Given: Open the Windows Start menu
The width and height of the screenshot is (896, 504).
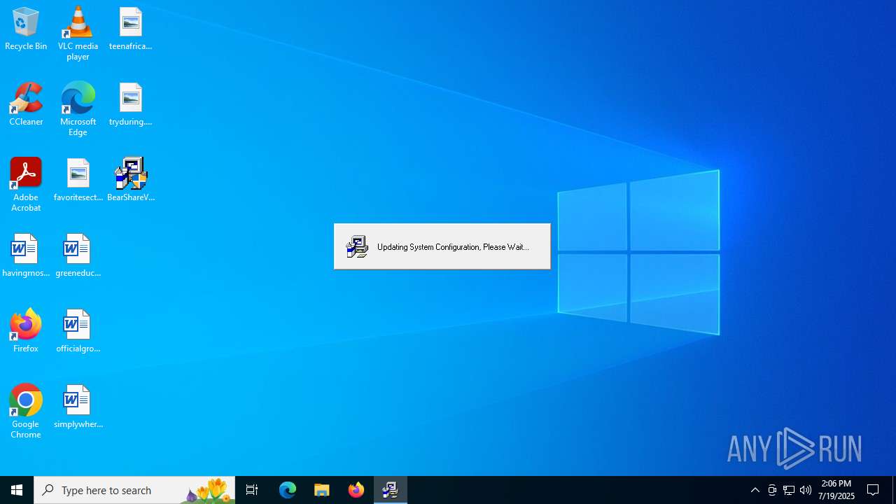Looking at the screenshot, I should (x=17, y=490).
